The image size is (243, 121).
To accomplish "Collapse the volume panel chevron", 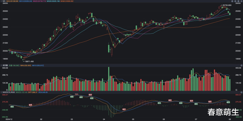I will point(1,65).
